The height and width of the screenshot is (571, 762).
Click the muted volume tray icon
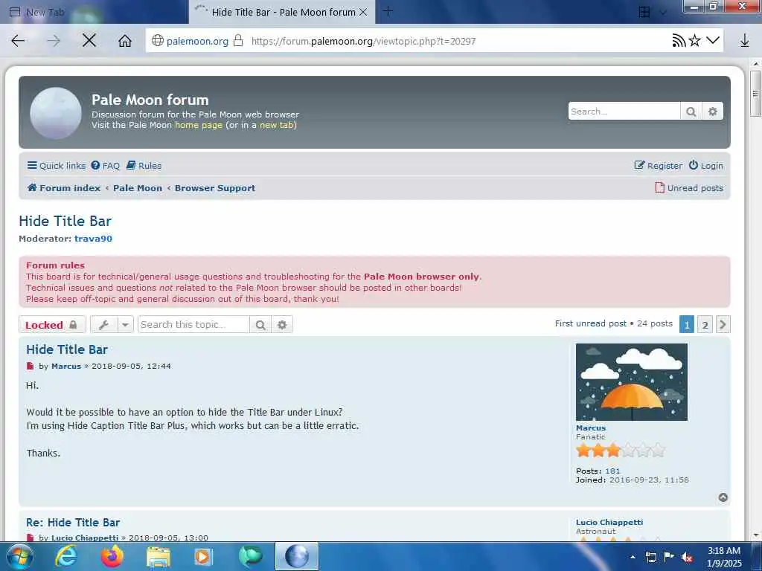point(687,558)
